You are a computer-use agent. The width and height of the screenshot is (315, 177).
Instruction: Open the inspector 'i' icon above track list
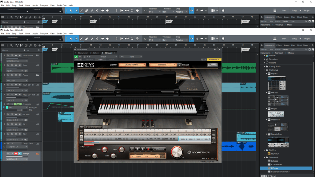7,45
